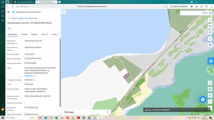The height and width of the screenshot is (120, 214).
Task: Open the ruler measurement tool
Action: click(210, 26)
